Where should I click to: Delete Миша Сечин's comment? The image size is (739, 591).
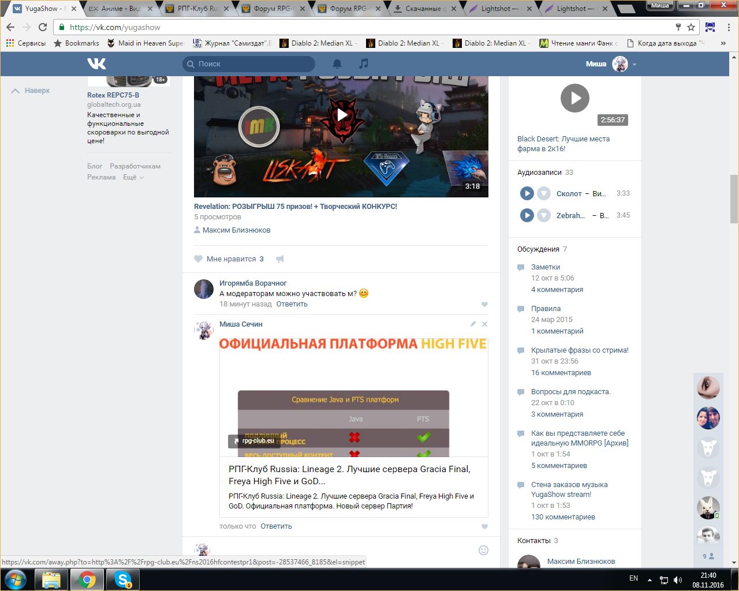[x=485, y=324]
